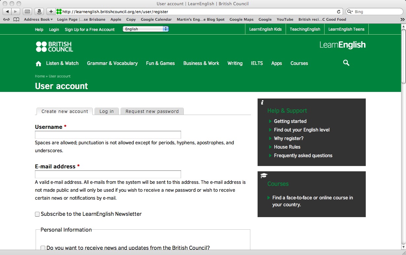406x255 pixels.
Task: Click the info icon on Help & Support panel
Action: tap(262, 103)
